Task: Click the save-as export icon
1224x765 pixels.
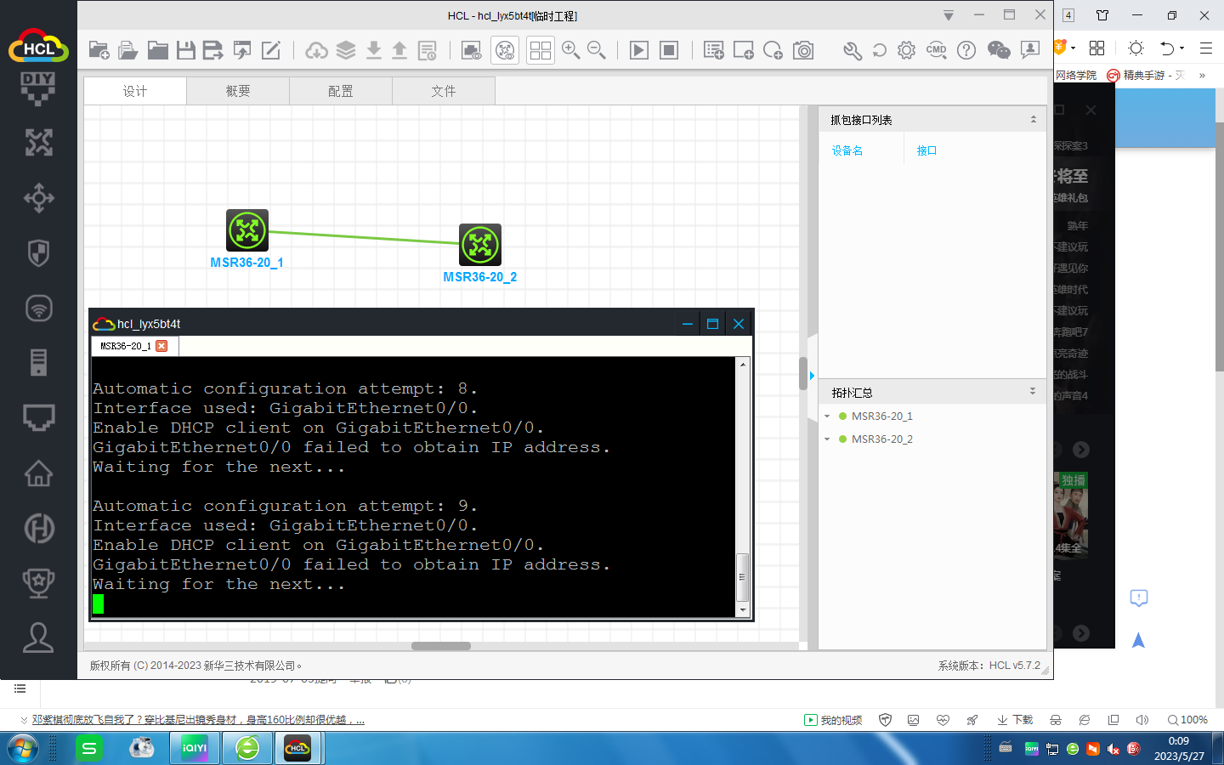Action: click(x=213, y=50)
